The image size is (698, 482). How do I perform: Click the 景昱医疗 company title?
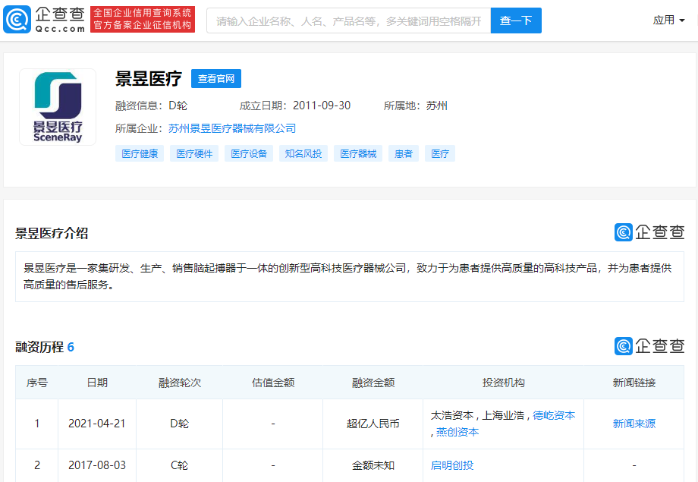point(148,78)
